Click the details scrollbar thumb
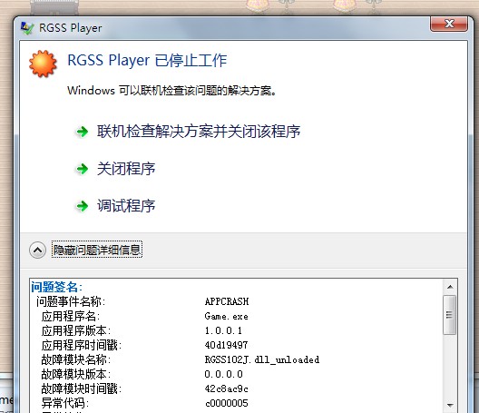This screenshot has height=413, width=479. coord(450,315)
